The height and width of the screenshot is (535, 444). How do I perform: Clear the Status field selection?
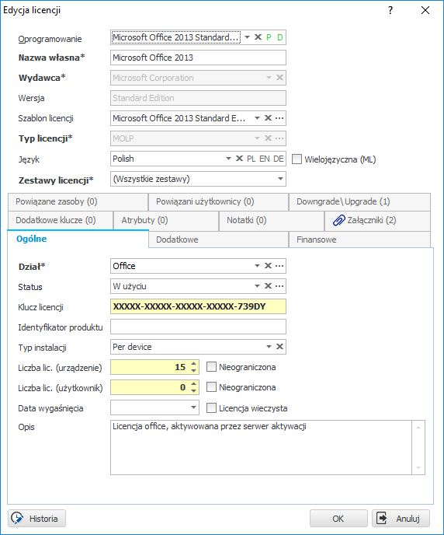(268, 286)
